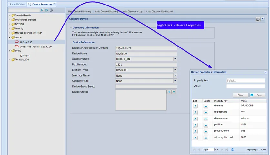Open the Element Type dropdown
The height and width of the screenshot is (155, 270).
(x=175, y=70)
